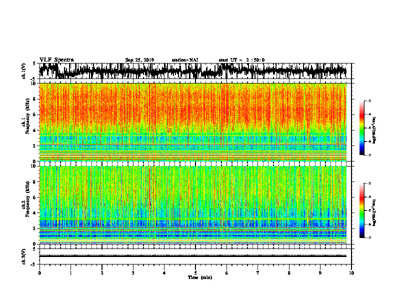Click the "6" kHz tick on ch.1 spectrogram

pyautogui.click(x=34, y=114)
